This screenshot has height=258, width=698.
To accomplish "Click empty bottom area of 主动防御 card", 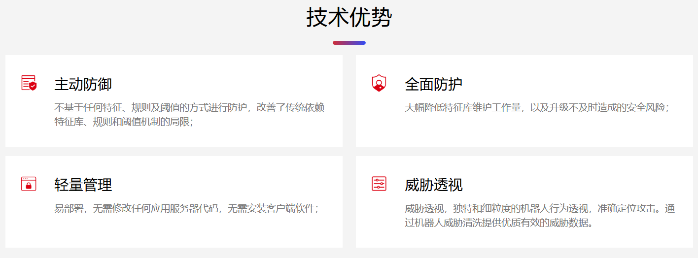I will (x=174, y=137).
